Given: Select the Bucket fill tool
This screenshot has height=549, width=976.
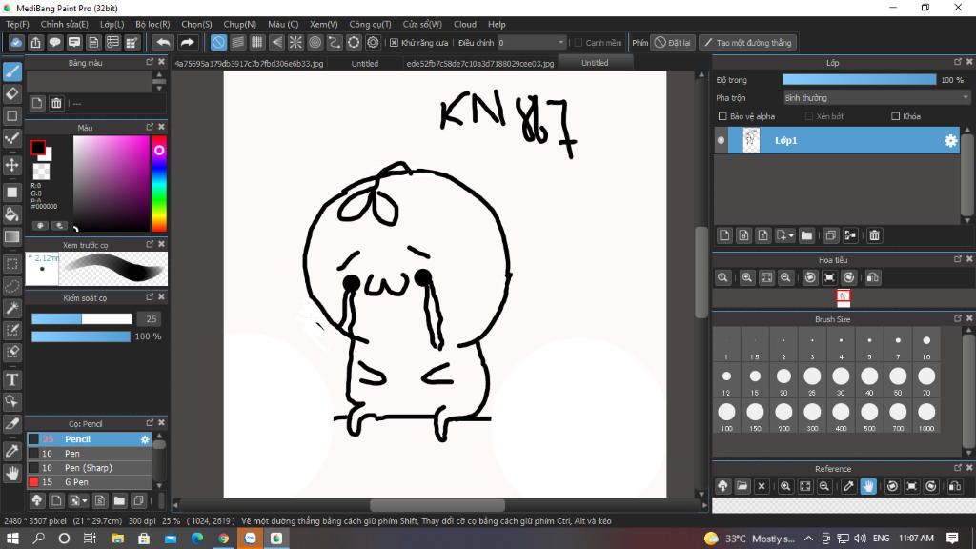Looking at the screenshot, I should pos(11,214).
